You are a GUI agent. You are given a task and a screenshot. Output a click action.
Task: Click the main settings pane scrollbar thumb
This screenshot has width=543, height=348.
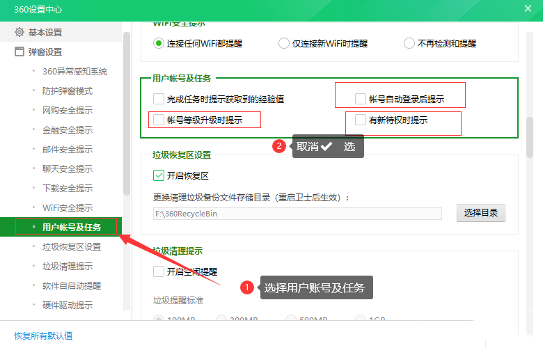coord(530,138)
